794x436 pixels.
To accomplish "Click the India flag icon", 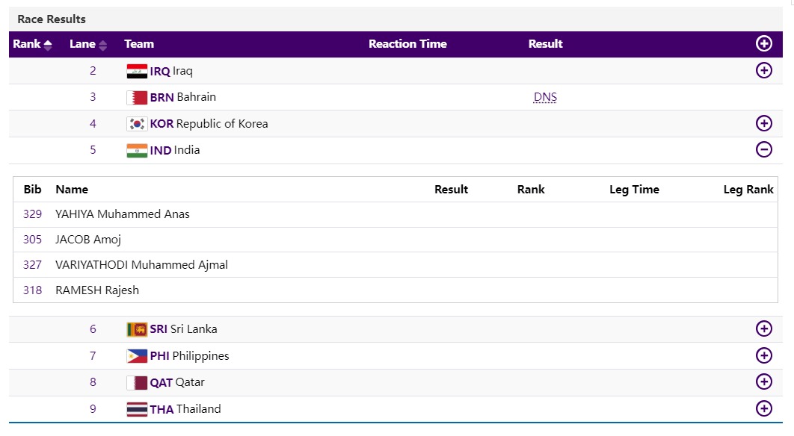I will 137,151.
